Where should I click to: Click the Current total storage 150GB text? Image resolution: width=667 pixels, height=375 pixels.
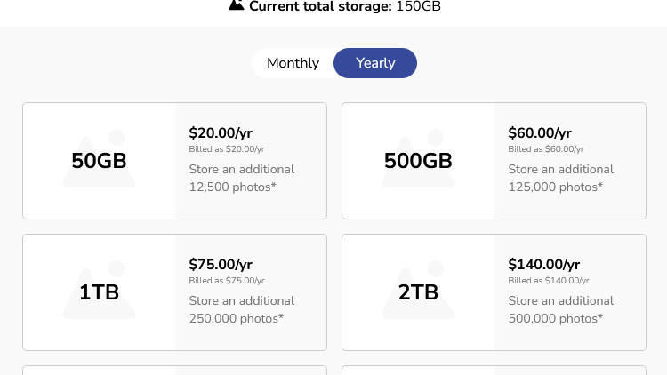[x=345, y=6]
